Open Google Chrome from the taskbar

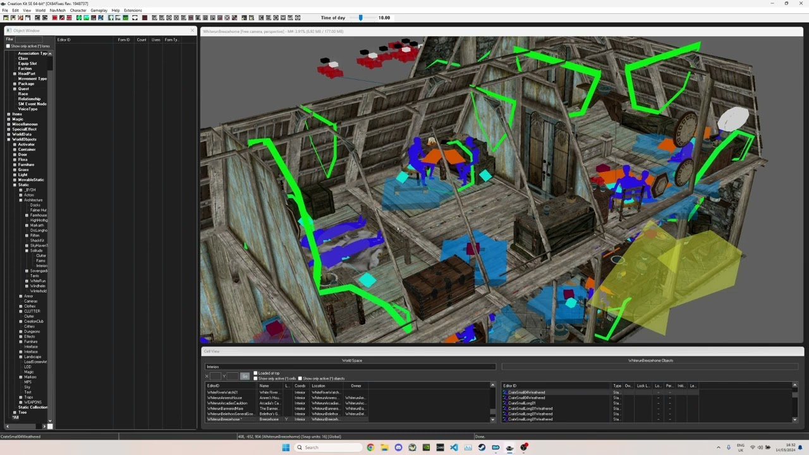[370, 447]
